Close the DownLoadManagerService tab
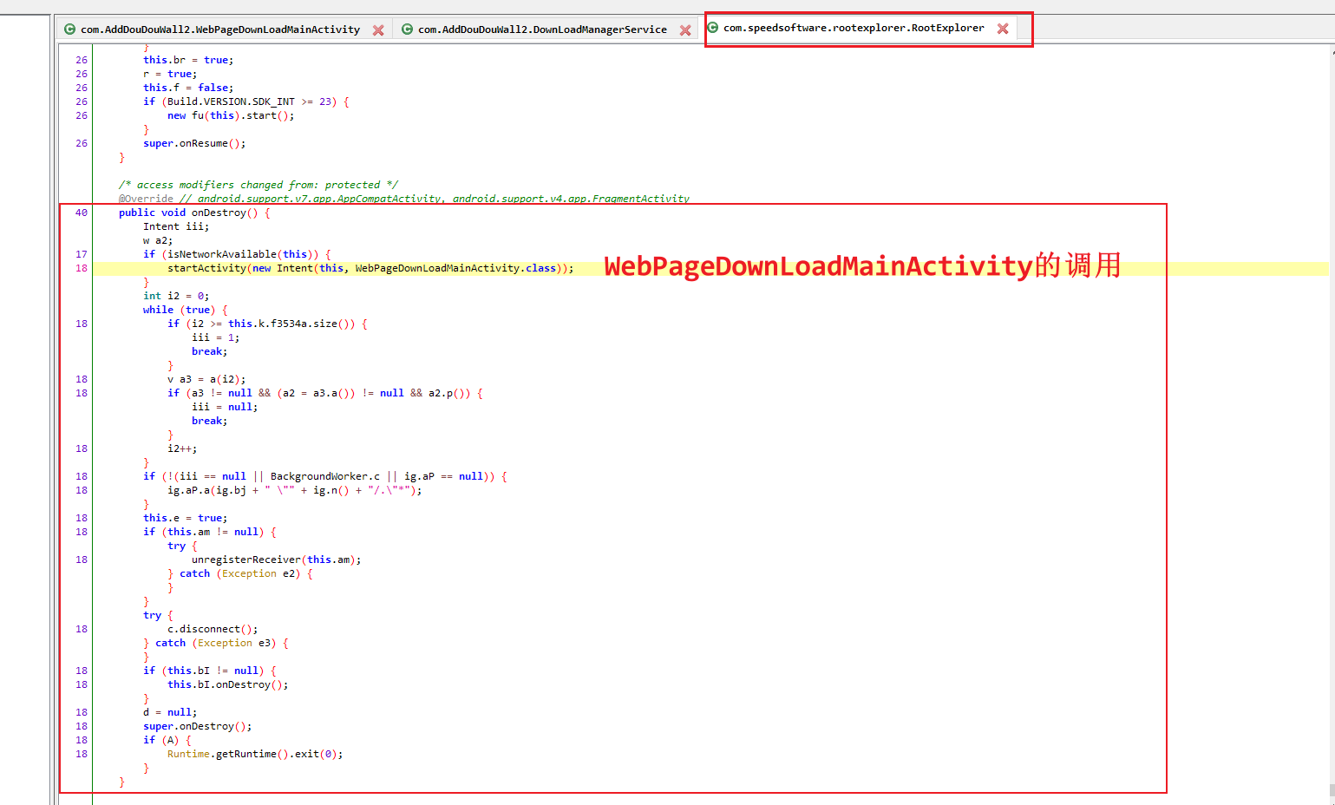Screen dimensions: 1335x805 [685, 30]
